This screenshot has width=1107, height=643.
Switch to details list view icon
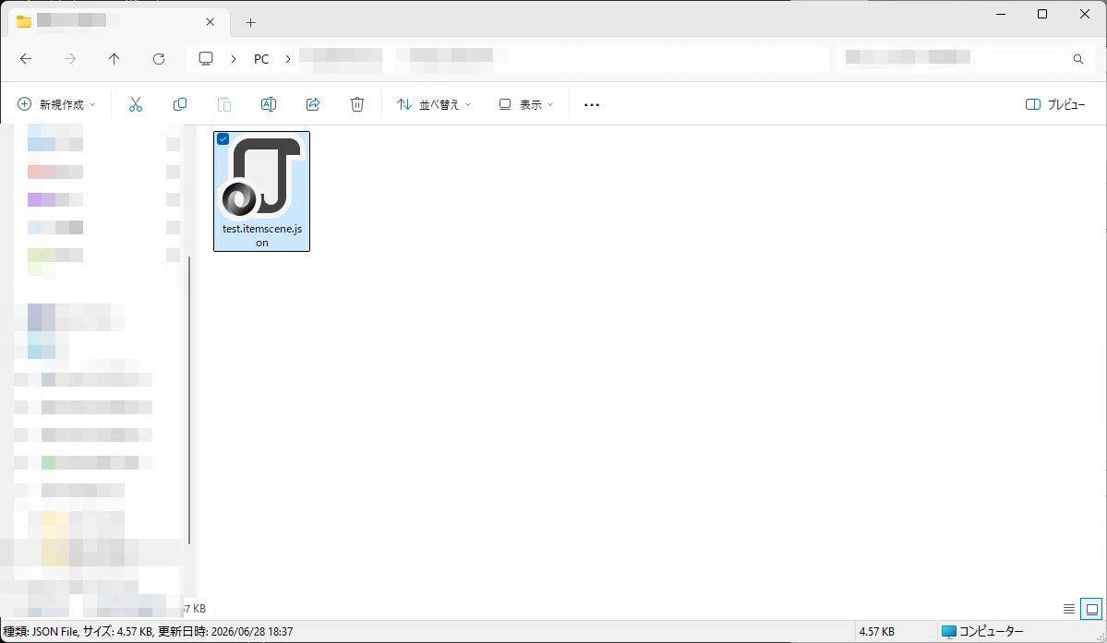point(1069,609)
